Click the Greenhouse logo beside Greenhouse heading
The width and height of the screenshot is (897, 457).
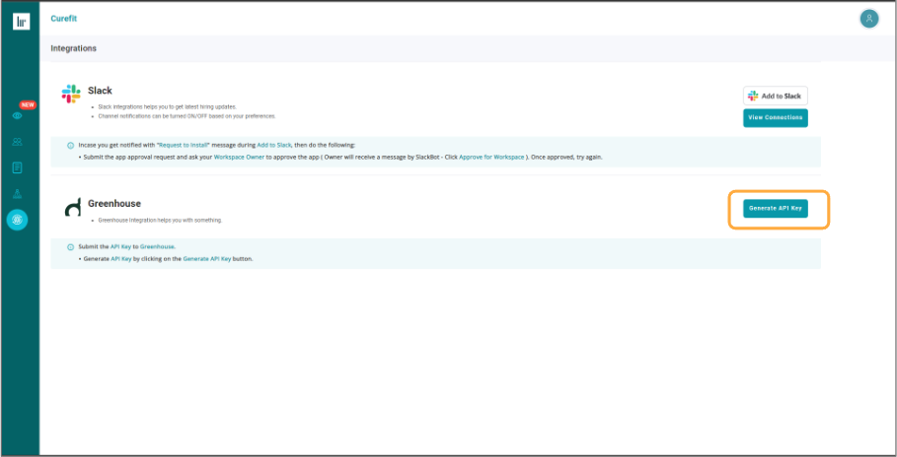(x=73, y=208)
